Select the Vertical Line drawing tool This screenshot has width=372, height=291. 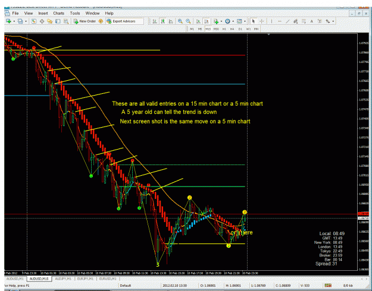[271, 21]
